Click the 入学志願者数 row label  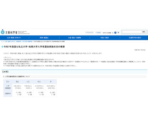coord(8,87)
